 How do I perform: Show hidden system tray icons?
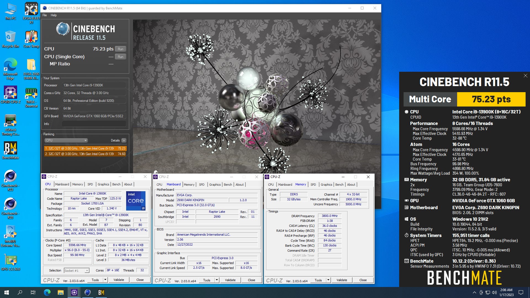[x=474, y=292]
